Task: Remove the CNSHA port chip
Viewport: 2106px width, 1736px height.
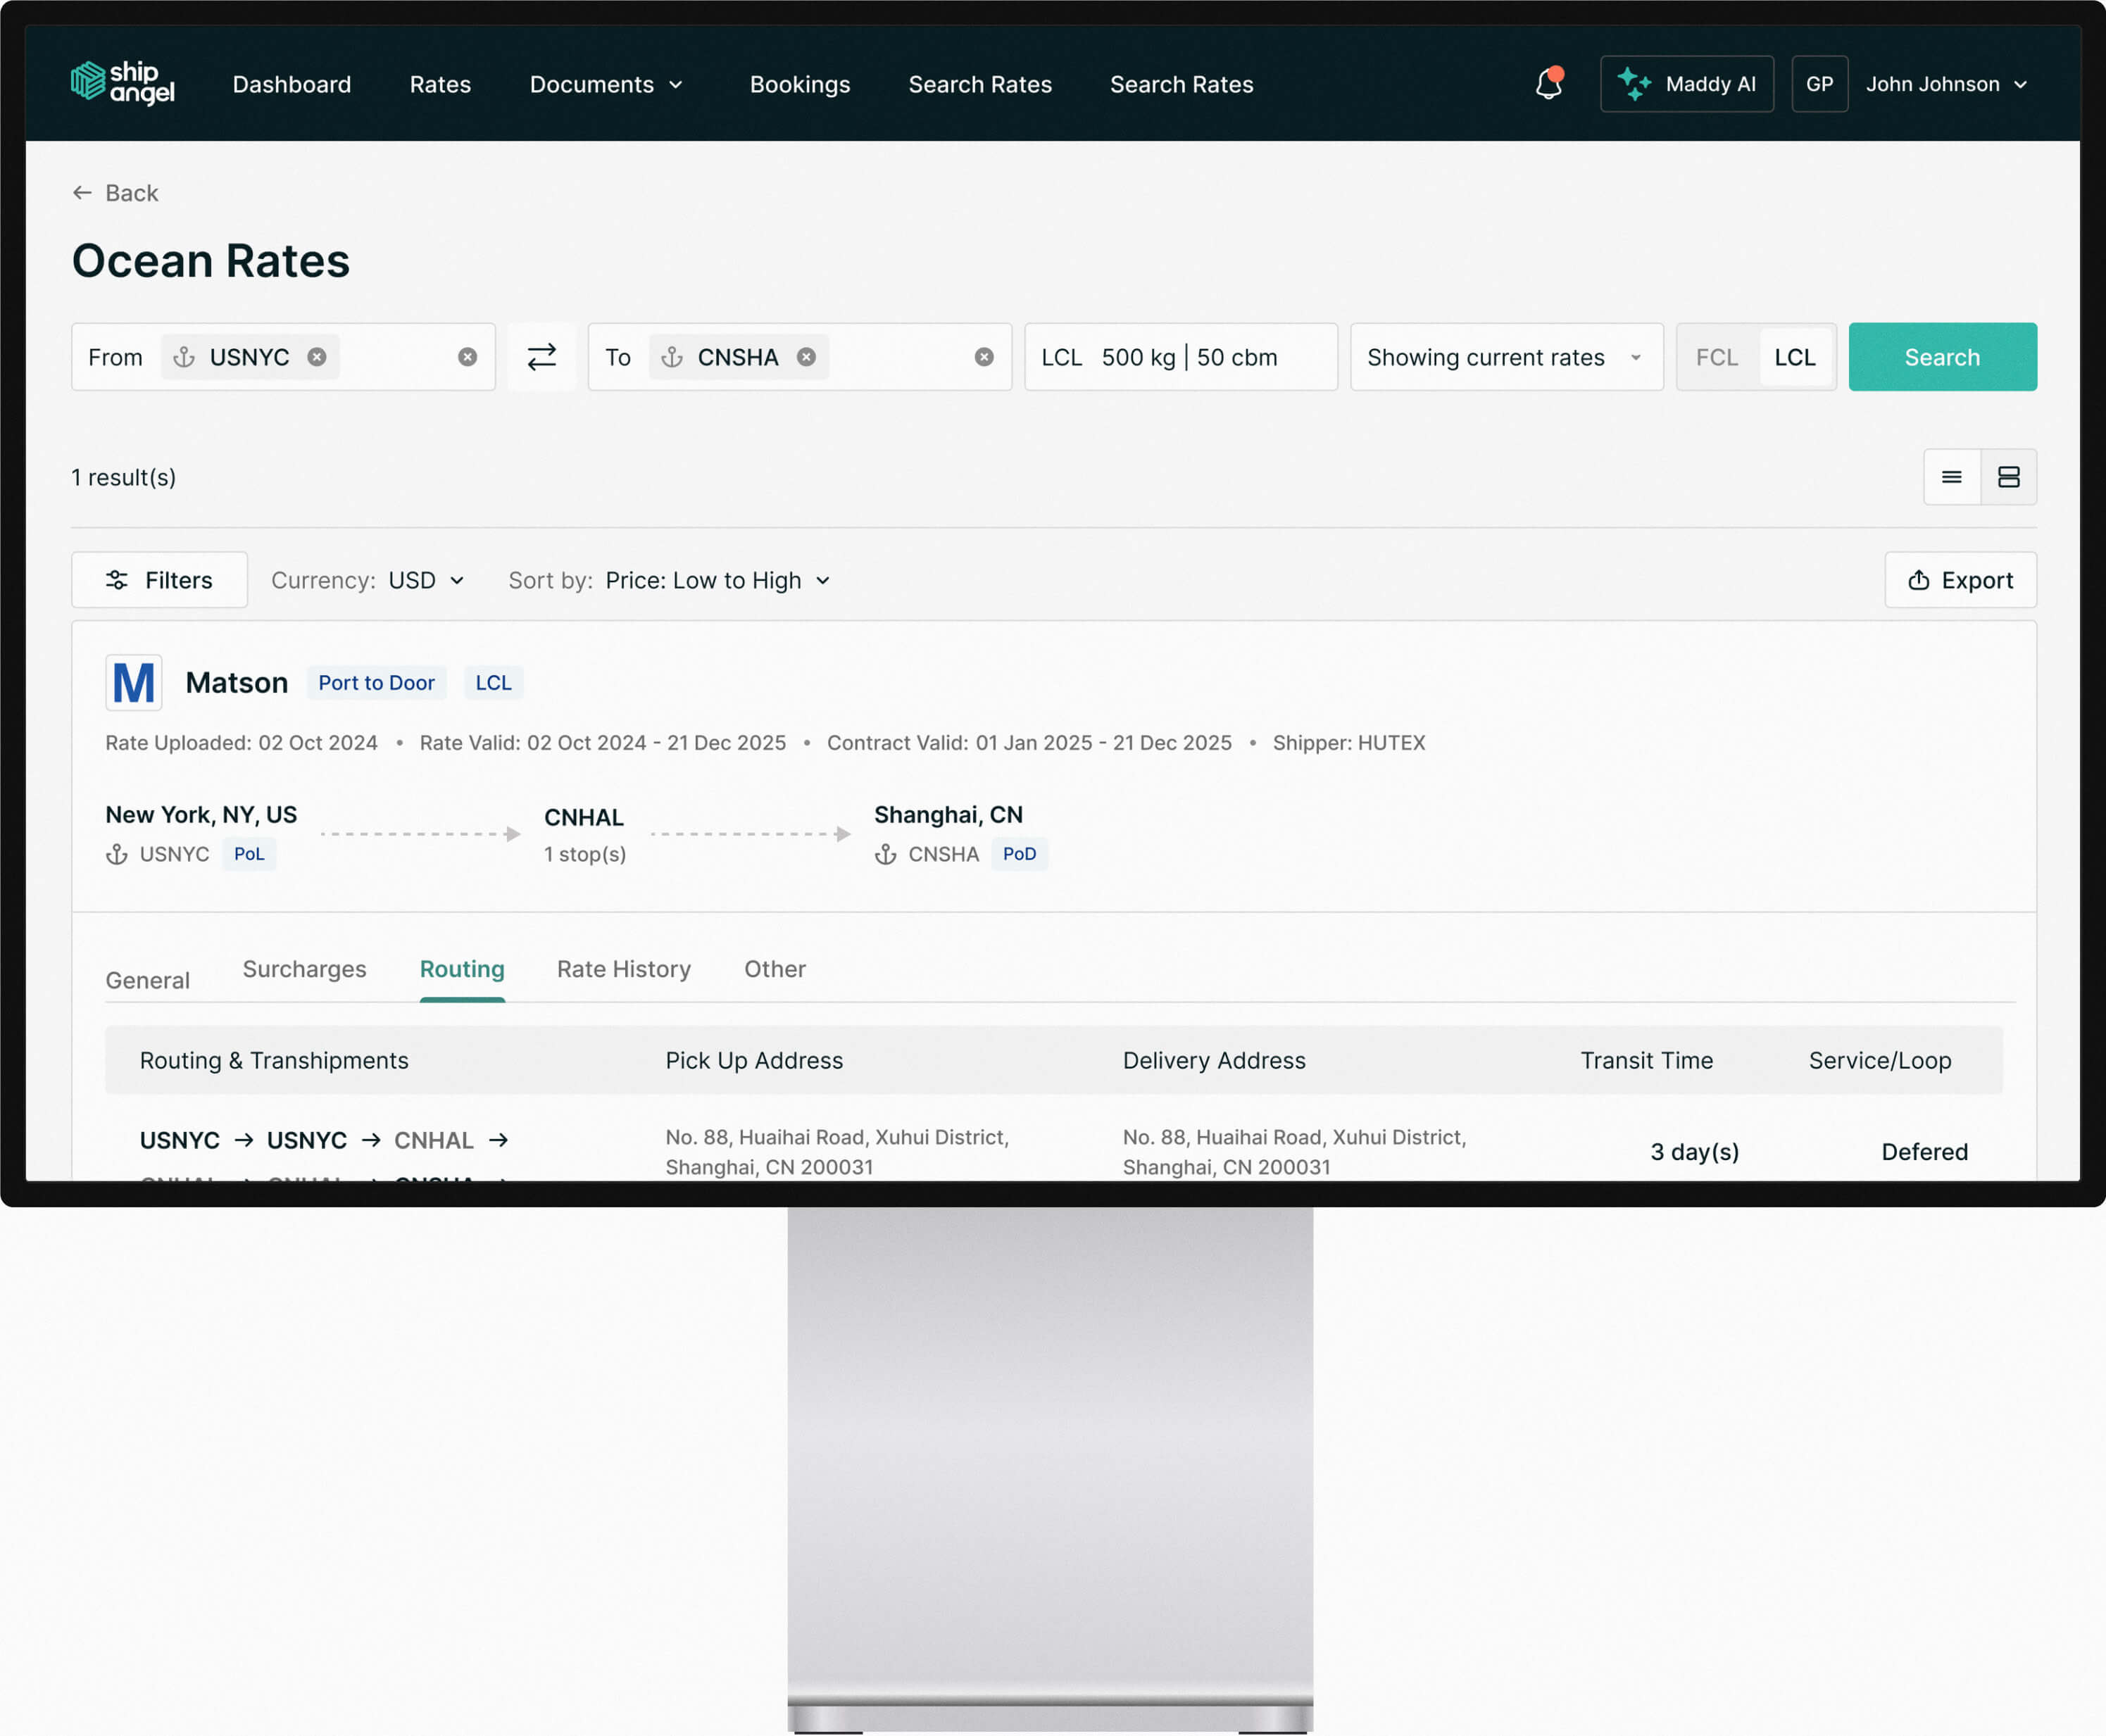Action: (x=806, y=357)
